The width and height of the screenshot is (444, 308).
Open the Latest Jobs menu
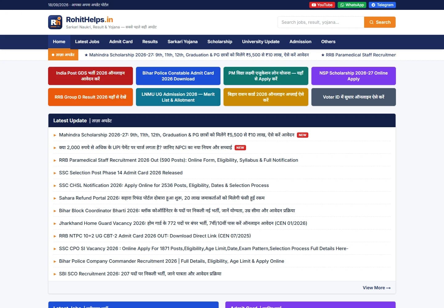[87, 42]
